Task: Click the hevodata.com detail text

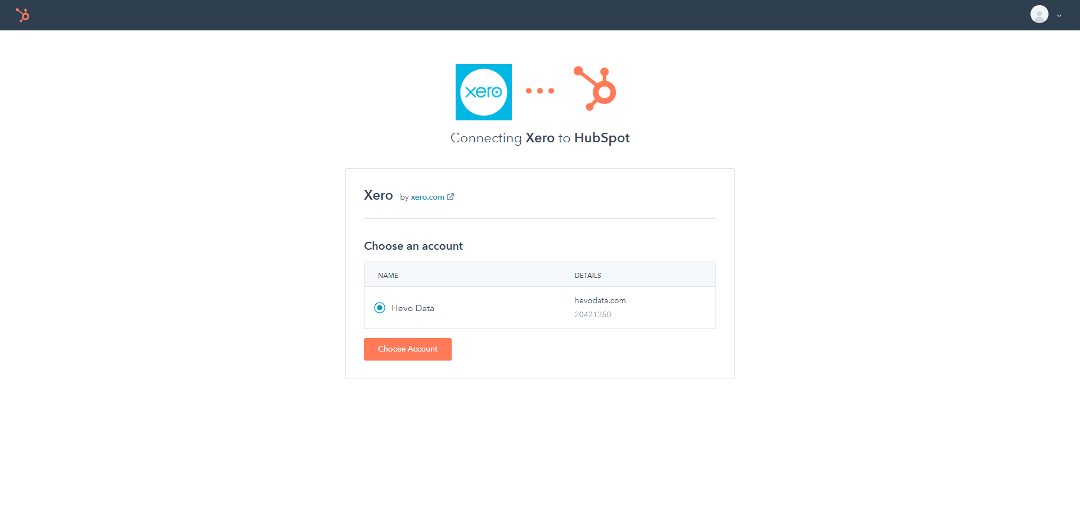Action: coord(600,300)
